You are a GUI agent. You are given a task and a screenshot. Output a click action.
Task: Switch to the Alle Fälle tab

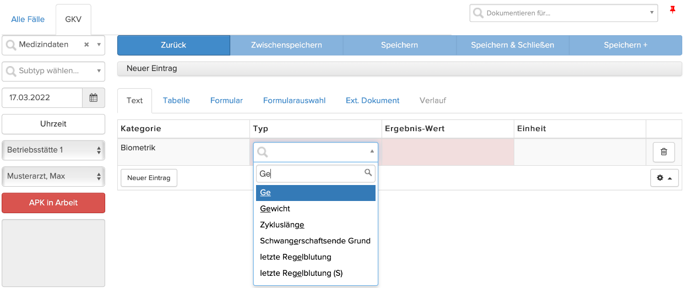(x=28, y=19)
